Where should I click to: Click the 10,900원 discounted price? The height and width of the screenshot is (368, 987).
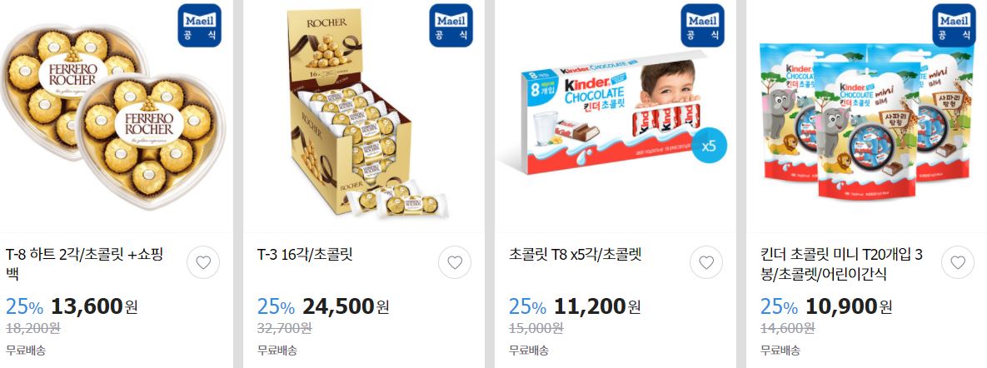point(849,306)
